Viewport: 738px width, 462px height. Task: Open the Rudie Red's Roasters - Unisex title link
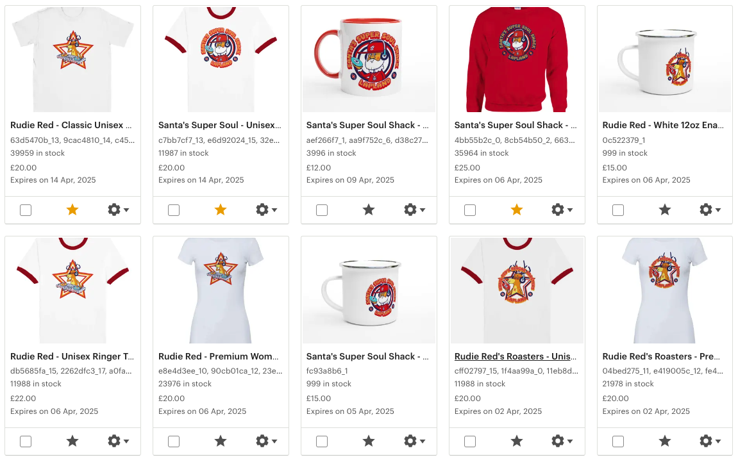pyautogui.click(x=516, y=356)
